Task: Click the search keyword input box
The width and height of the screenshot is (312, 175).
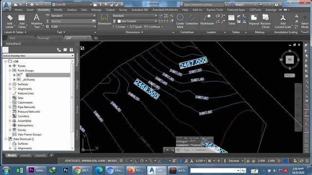Action: (x=203, y=4)
